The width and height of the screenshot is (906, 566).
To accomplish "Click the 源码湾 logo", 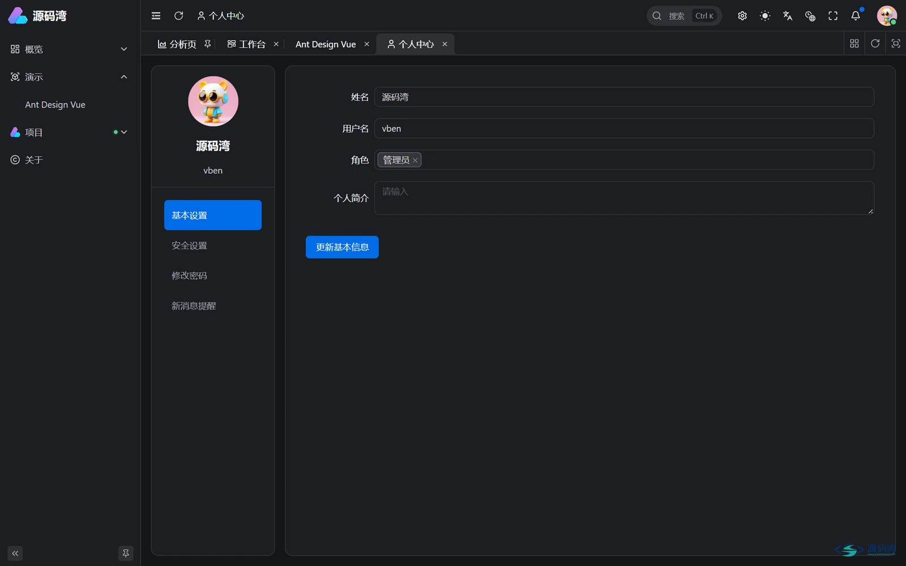I will (x=37, y=16).
